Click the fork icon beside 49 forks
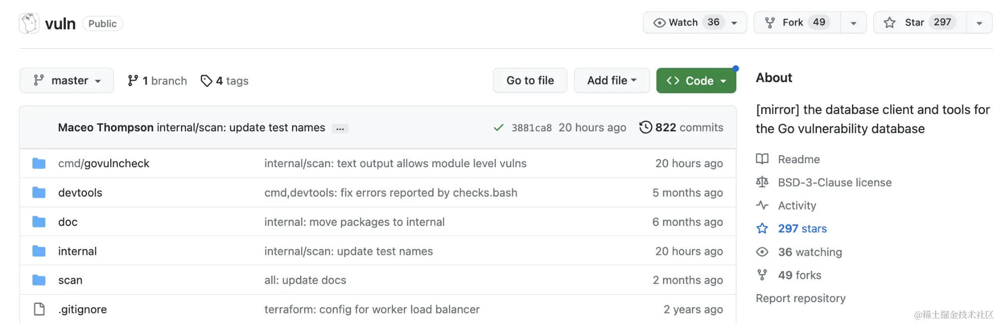 [762, 275]
